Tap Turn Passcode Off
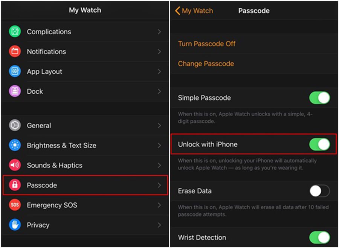Screen dimensions: 339x248 click(x=206, y=44)
